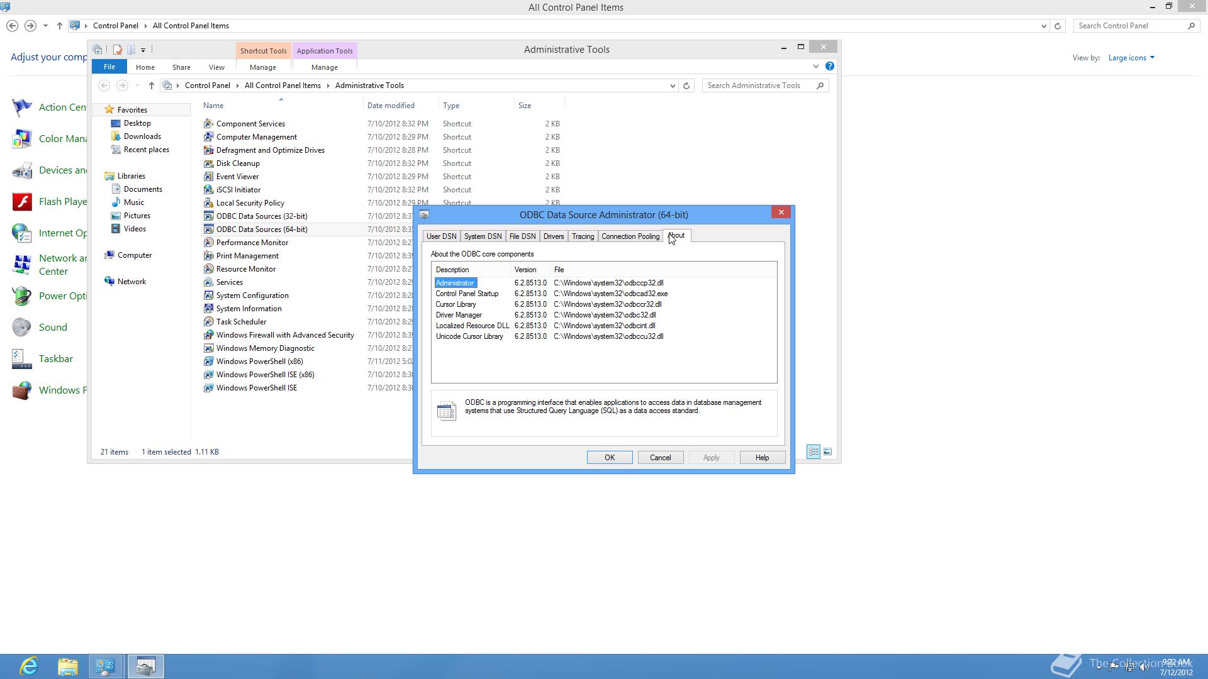Open the Component Services shortcut
The height and width of the screenshot is (679, 1208).
pyautogui.click(x=250, y=124)
